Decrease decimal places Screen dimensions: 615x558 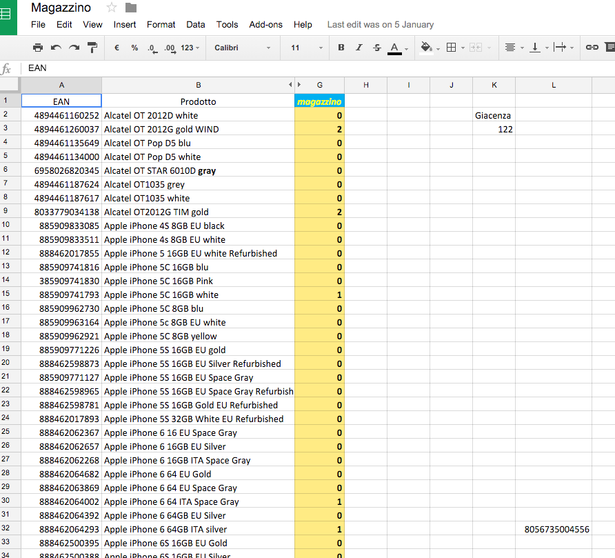pos(152,48)
